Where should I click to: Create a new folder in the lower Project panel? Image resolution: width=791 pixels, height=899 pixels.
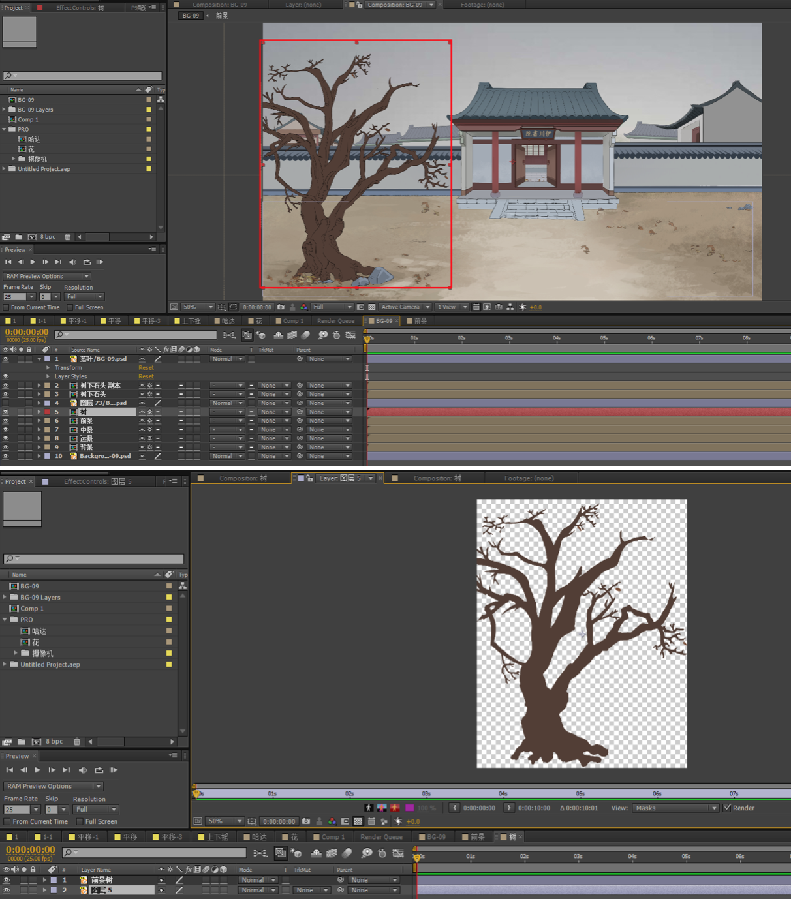(x=22, y=742)
